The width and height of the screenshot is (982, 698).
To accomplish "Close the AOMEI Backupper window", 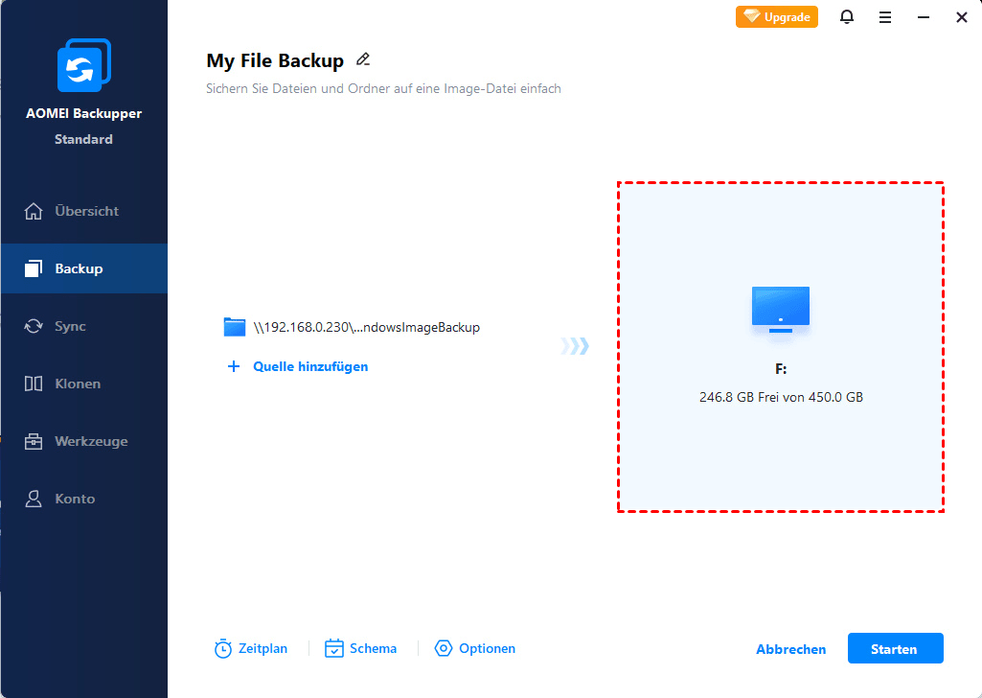I will tap(962, 17).
